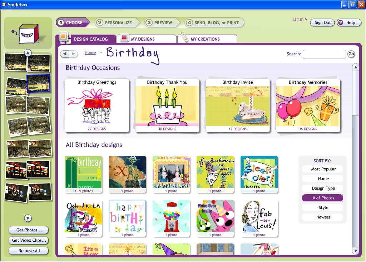Viewport: 366px width, 262px height.
Task: Click inside the Search field
Action: point(324,54)
